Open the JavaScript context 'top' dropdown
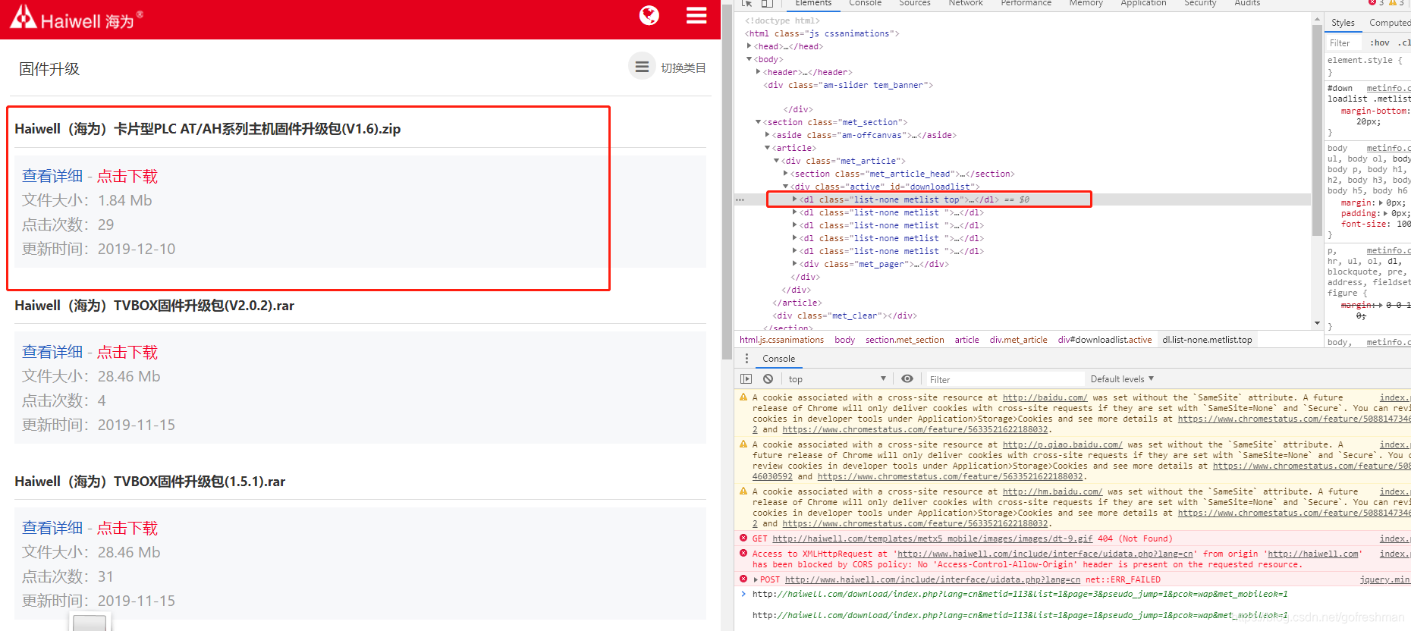This screenshot has height=631, width=1411. pos(836,379)
